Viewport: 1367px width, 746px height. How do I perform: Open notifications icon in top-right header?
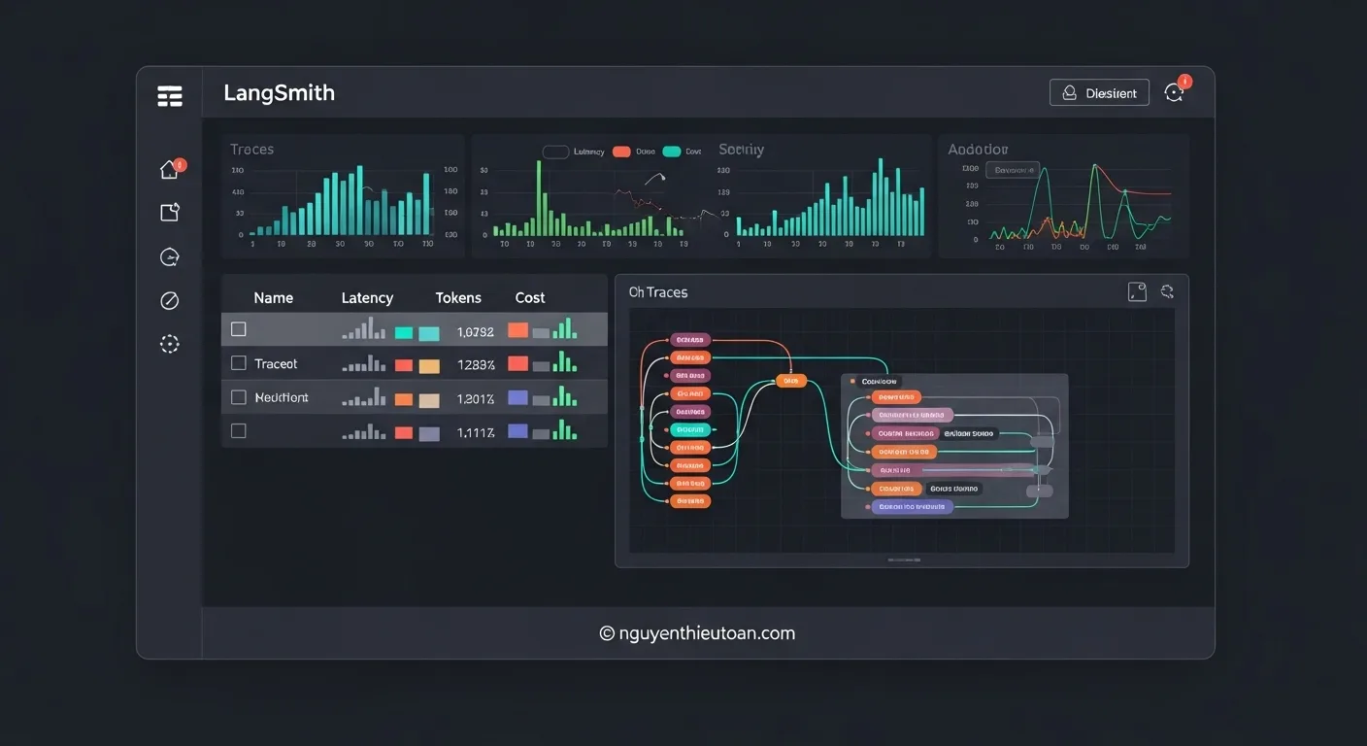click(x=1175, y=92)
